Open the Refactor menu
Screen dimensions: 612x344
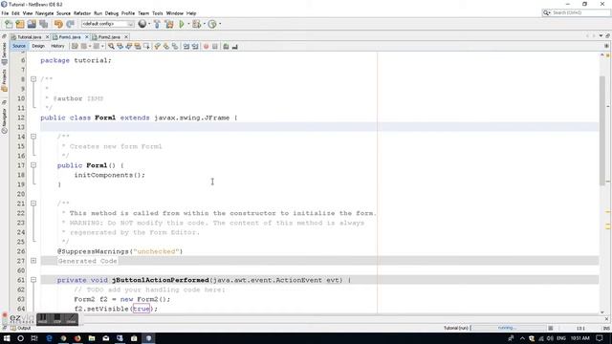tap(82, 13)
